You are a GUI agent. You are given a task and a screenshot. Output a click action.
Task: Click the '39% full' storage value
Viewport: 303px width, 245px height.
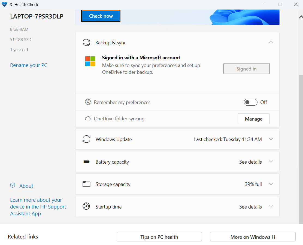coord(253,184)
